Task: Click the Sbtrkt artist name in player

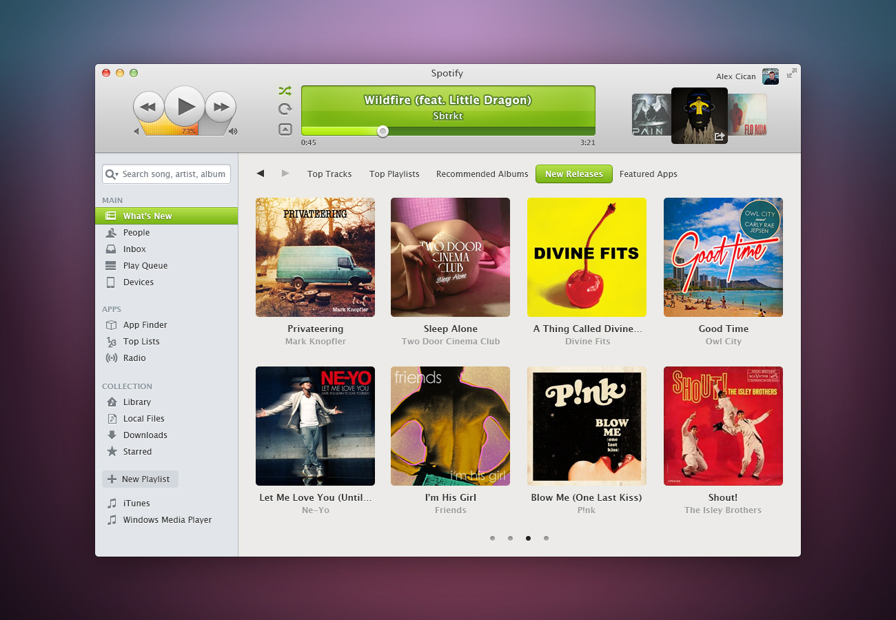Action: coord(448,116)
